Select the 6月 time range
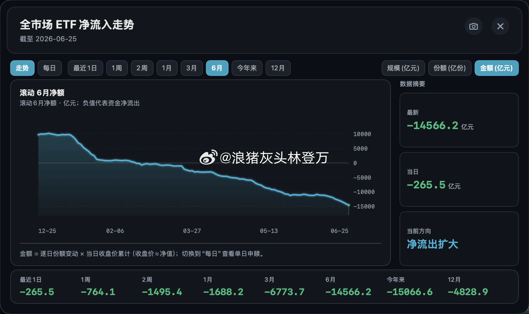The height and width of the screenshot is (314, 529). click(x=217, y=68)
